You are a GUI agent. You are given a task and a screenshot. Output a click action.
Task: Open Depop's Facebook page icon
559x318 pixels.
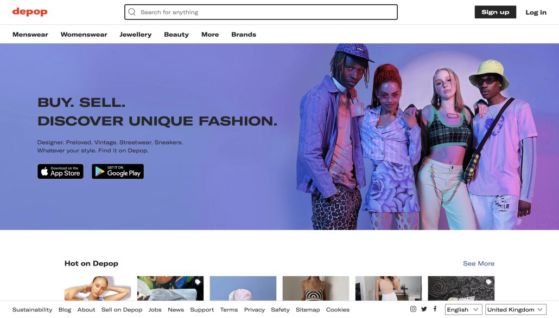click(435, 309)
